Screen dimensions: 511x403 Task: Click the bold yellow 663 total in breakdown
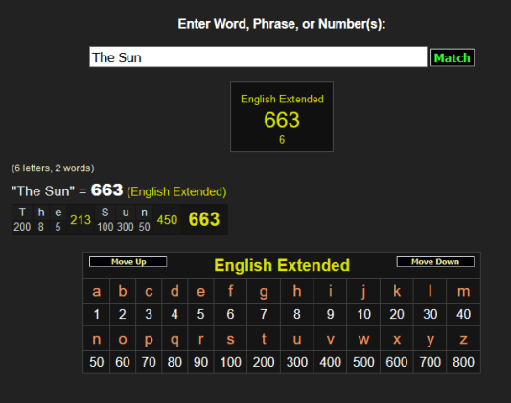click(x=204, y=219)
